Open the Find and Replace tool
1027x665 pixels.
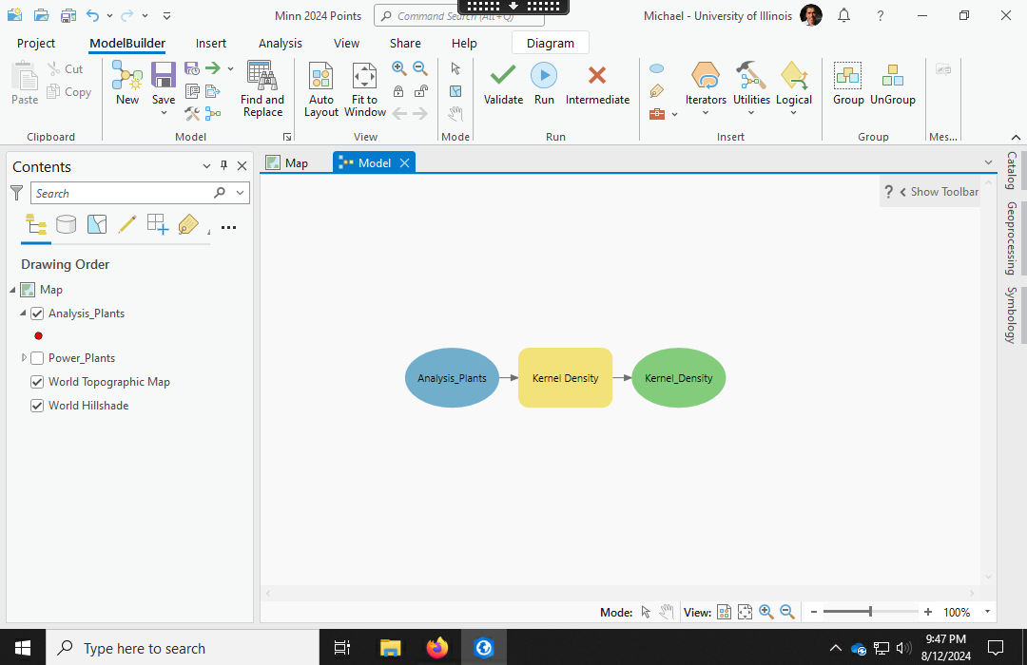[x=262, y=76]
